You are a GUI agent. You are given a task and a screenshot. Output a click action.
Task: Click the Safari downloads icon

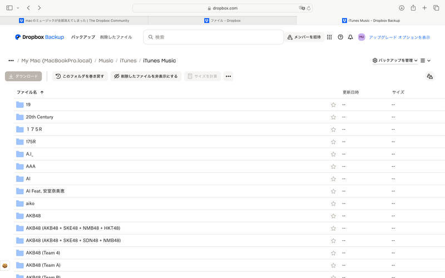pyautogui.click(x=402, y=8)
